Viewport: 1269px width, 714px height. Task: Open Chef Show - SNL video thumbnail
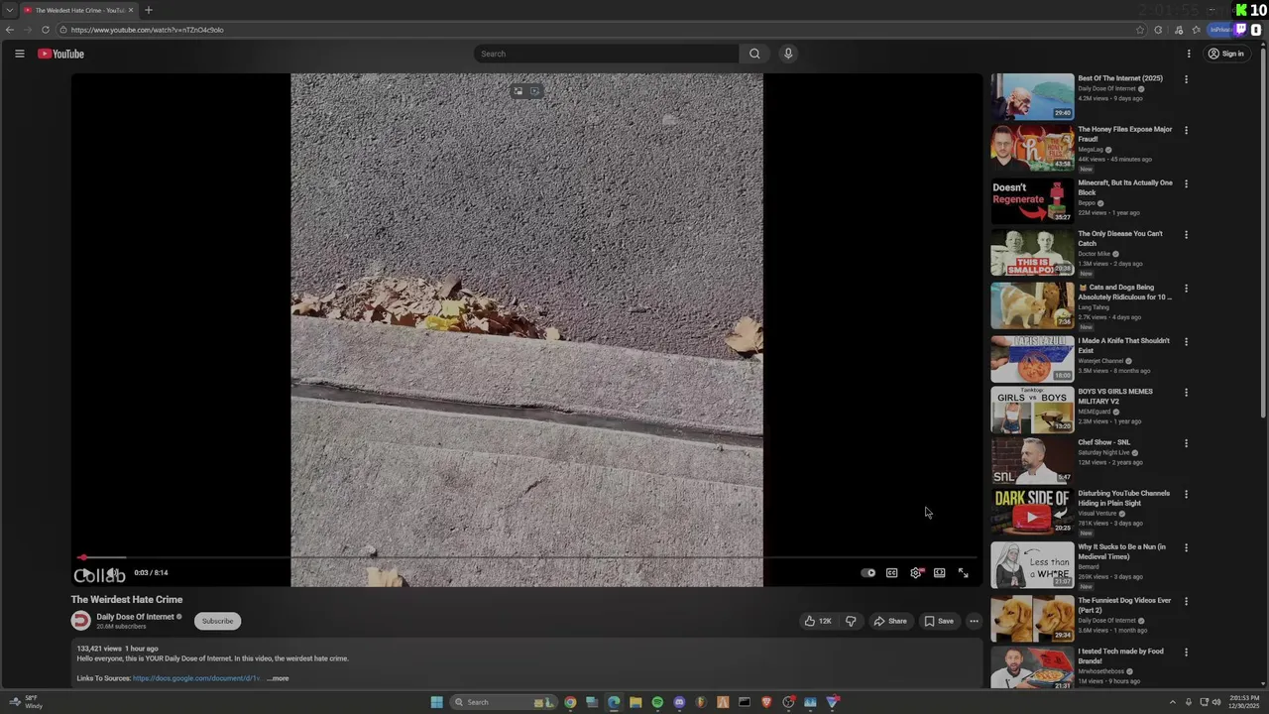tap(1032, 460)
